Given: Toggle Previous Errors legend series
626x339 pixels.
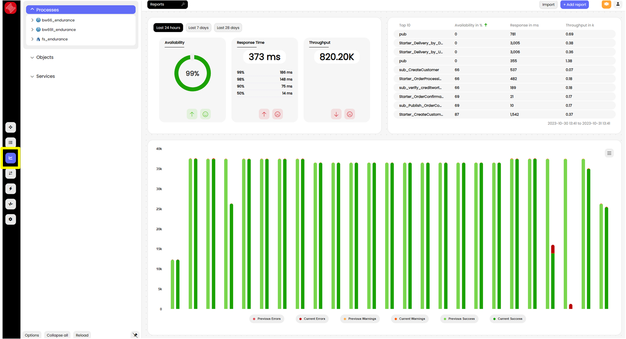Looking at the screenshot, I should tap(266, 319).
